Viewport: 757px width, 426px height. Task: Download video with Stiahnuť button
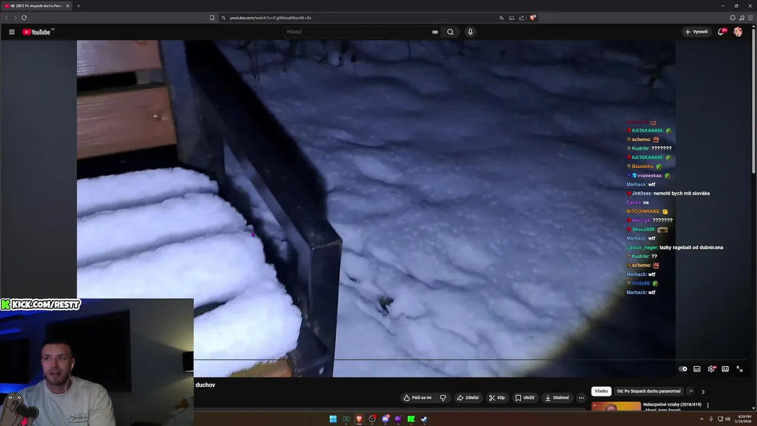(557, 398)
